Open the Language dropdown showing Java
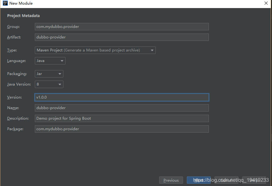The width and height of the screenshot is (272, 186). click(50, 61)
